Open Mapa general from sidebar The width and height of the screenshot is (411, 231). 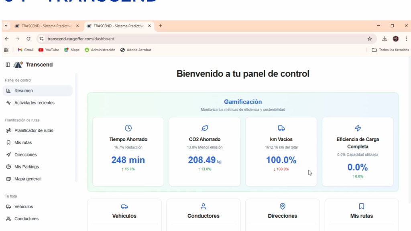coord(27,179)
